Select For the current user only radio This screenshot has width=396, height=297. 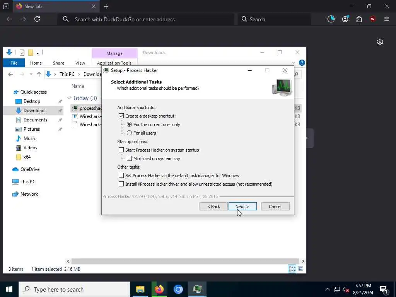pos(129,125)
